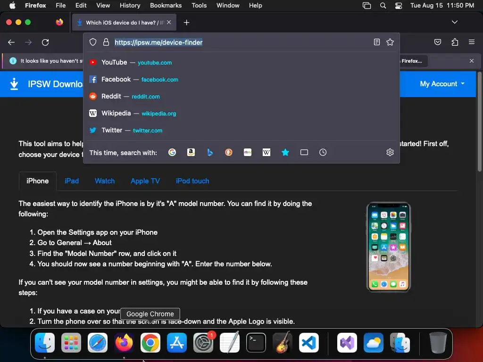Image resolution: width=483 pixels, height=362 pixels.
Task: Search this time with Wikipedia icon
Action: (266, 152)
